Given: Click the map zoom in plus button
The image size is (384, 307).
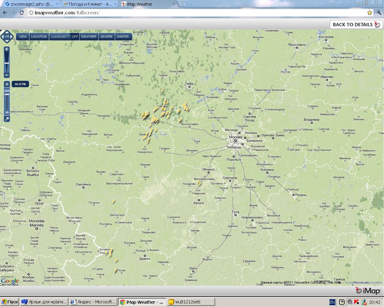Looking at the screenshot, I should pyautogui.click(x=7, y=49).
